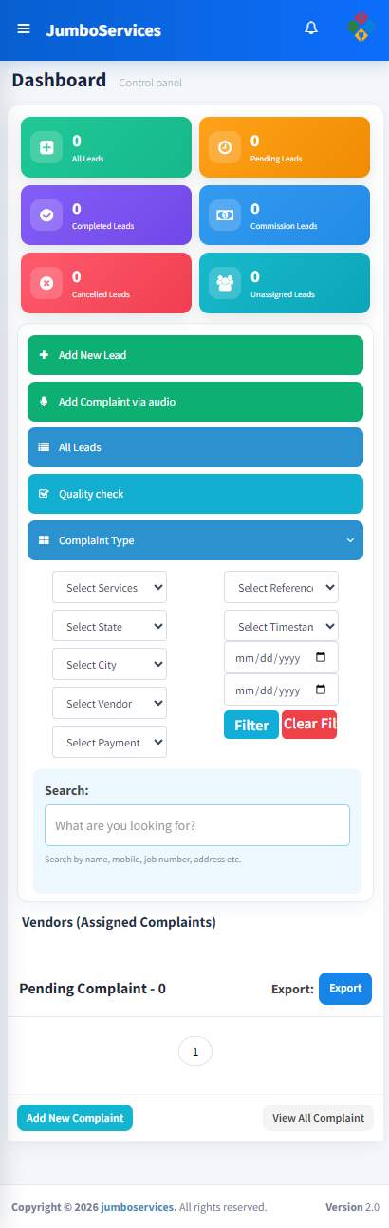Image resolution: width=389 pixels, height=1228 pixels.
Task: Click the first mm/dd/yyyy date field
Action: (x=281, y=657)
